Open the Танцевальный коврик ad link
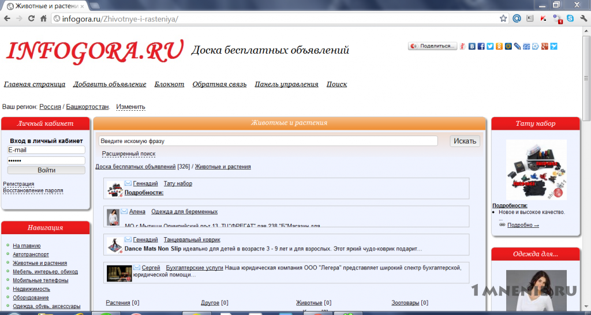Screen dimensions: 591x315 192,239
